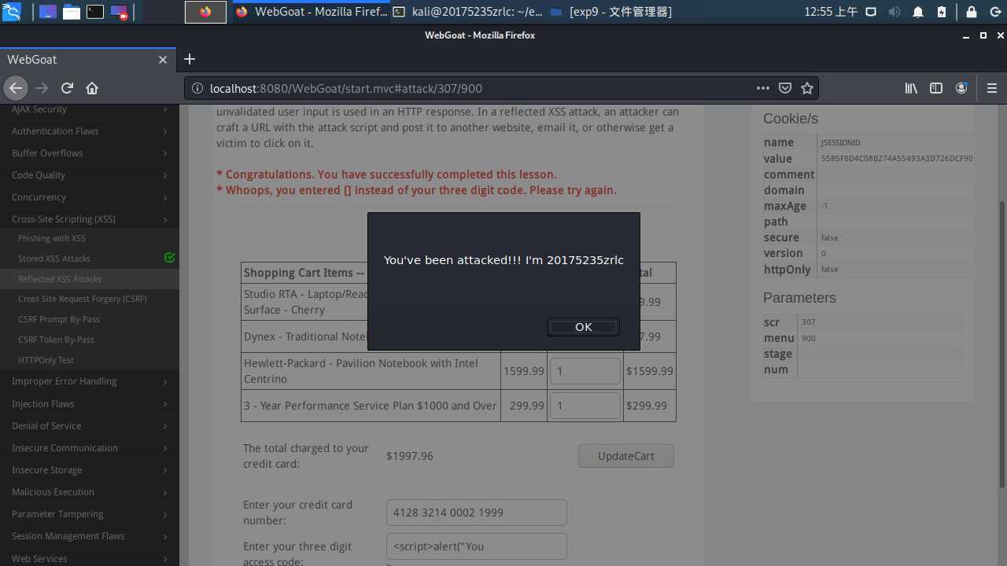The image size is (1007, 566).
Task: Save page to Pocket
Action: click(x=785, y=88)
